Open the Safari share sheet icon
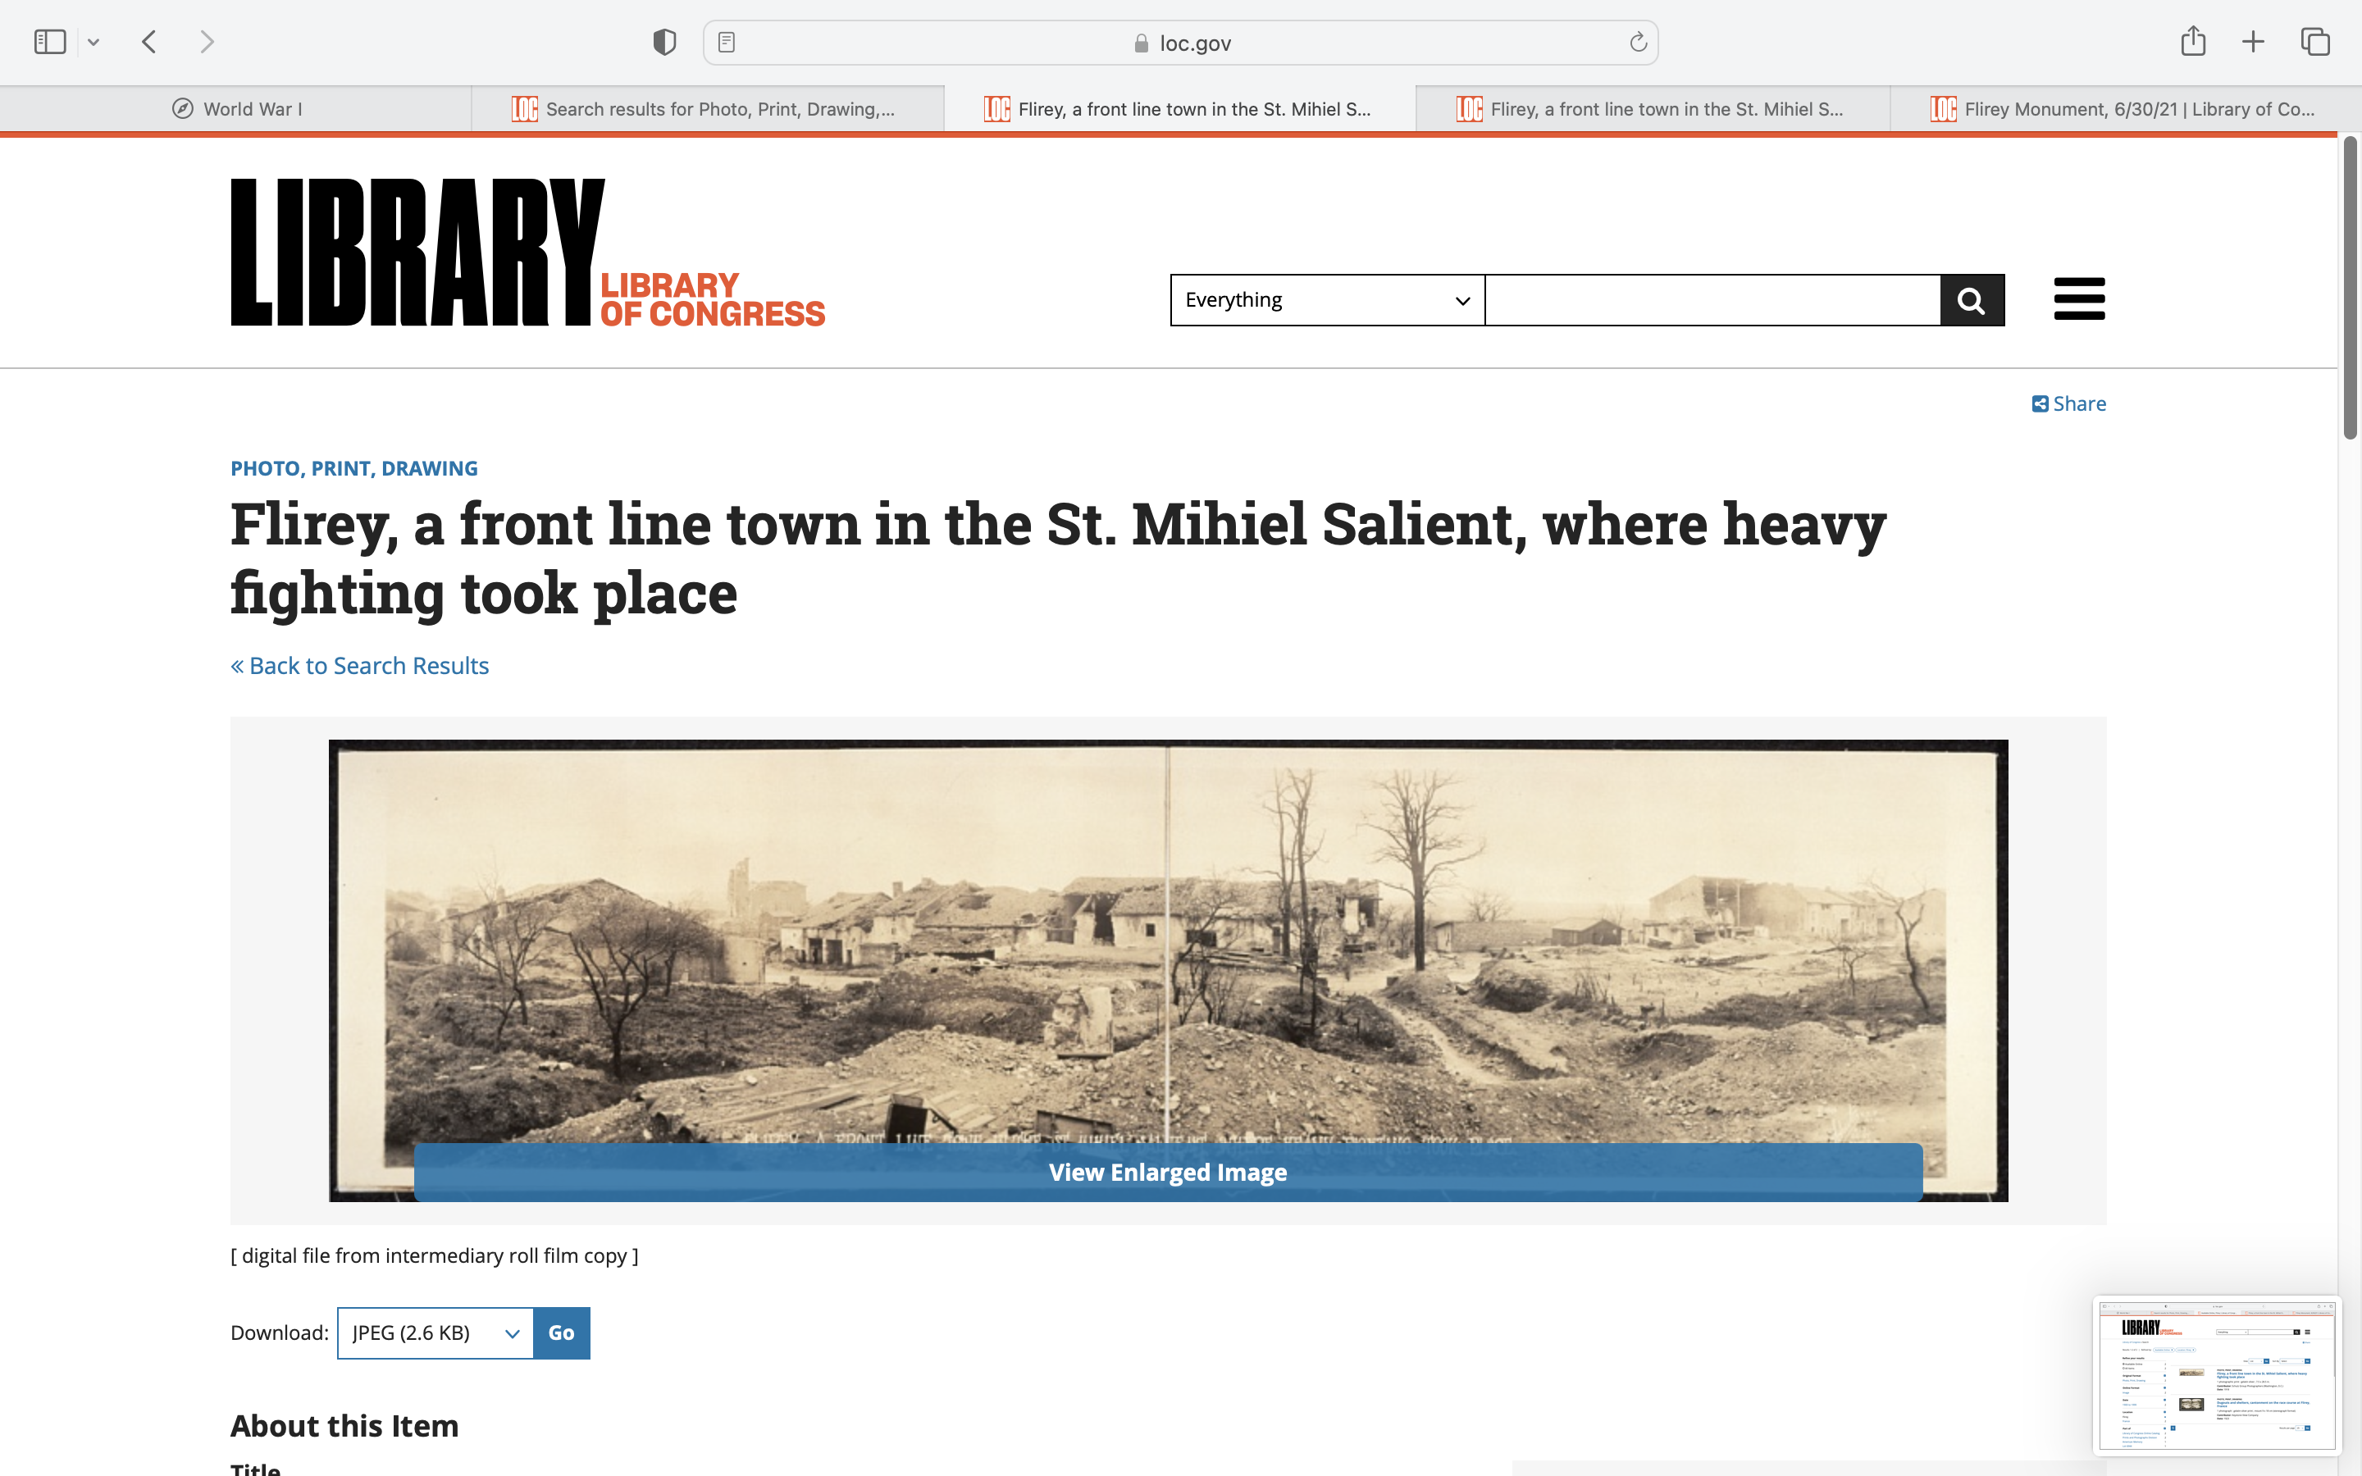The width and height of the screenshot is (2362, 1476). click(x=2192, y=41)
